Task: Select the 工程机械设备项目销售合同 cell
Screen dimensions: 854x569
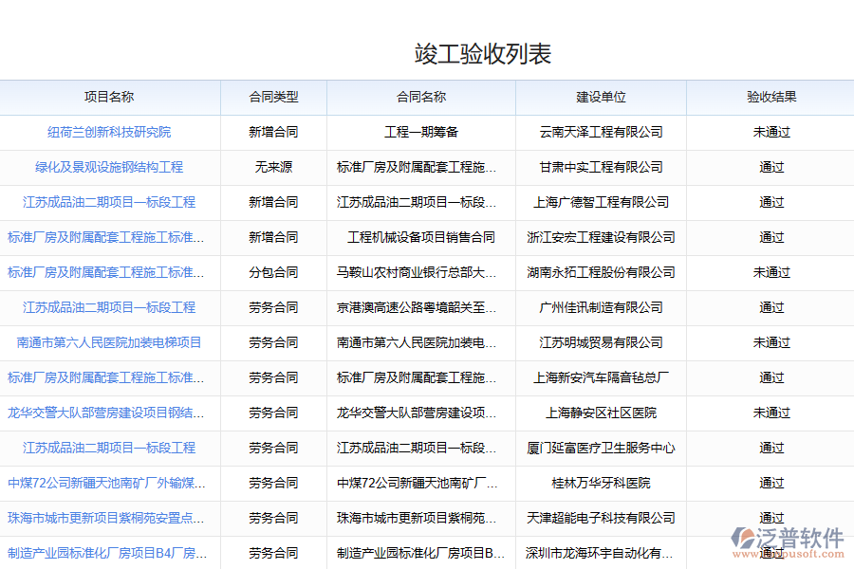Action: coord(420,237)
